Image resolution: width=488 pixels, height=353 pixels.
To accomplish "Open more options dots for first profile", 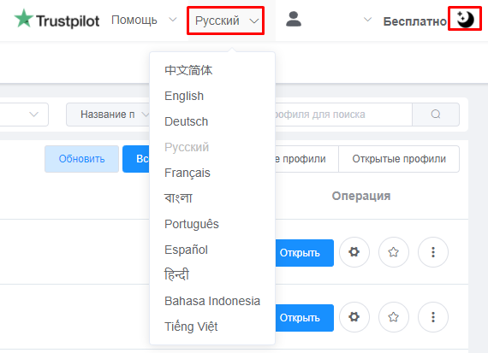I will [433, 252].
